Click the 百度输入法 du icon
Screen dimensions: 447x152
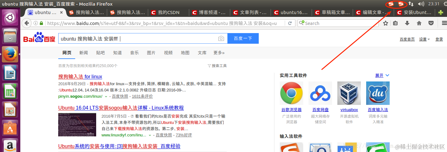pos(378,93)
